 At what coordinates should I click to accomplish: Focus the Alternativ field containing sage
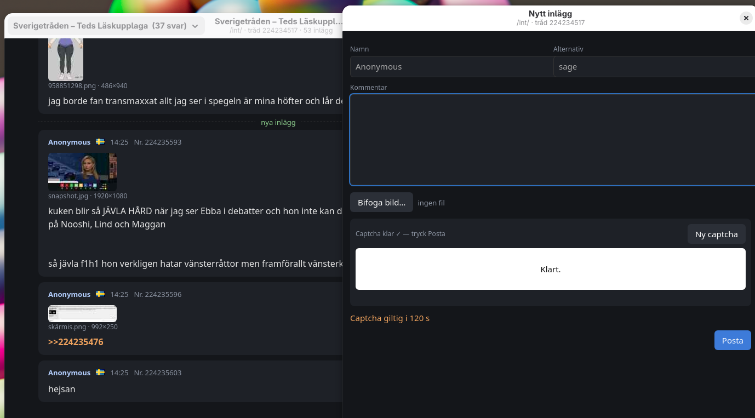pyautogui.click(x=654, y=67)
